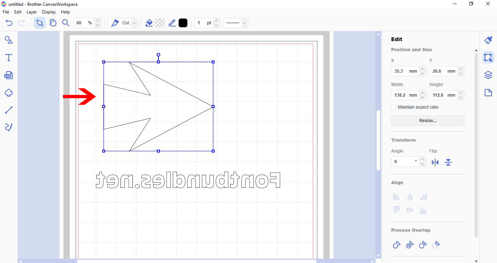This screenshot has width=497, height=263.
Task: Decrease line width with down stepper
Action: coord(216,25)
